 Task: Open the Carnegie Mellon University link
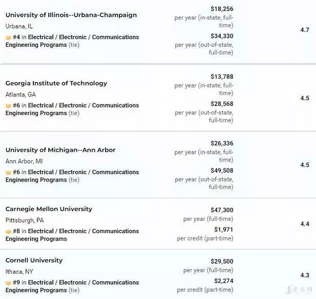pyautogui.click(x=49, y=209)
